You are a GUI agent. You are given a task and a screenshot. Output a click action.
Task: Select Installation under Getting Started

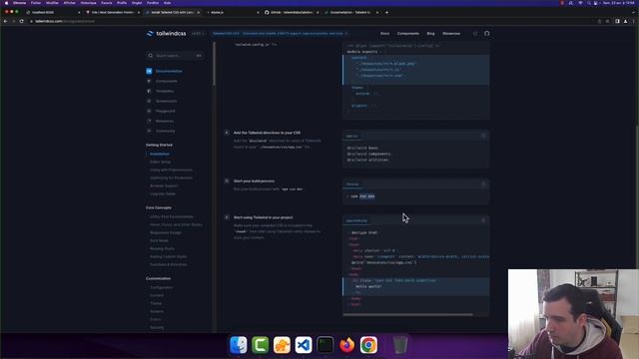(x=160, y=154)
